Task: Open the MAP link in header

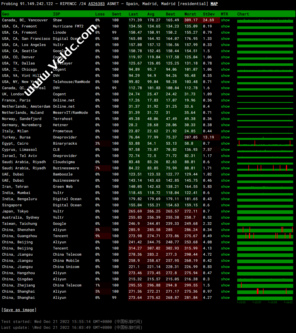Action: 214,4
